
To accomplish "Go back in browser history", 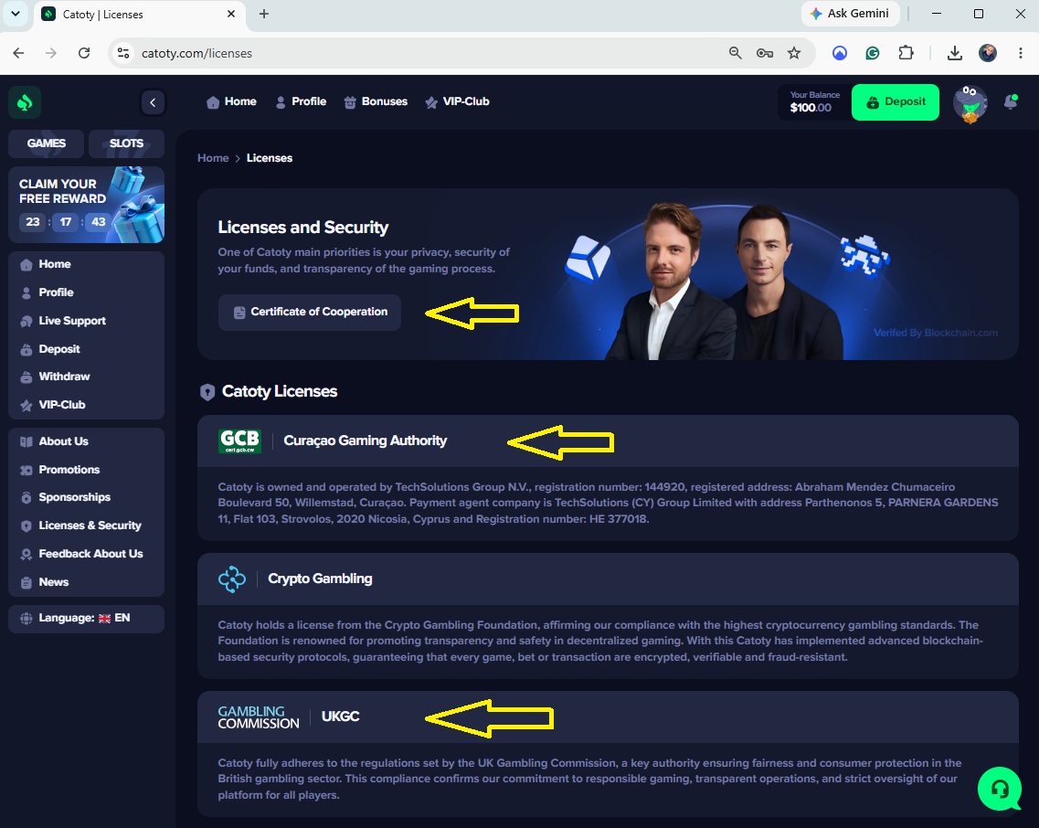I will [x=18, y=53].
